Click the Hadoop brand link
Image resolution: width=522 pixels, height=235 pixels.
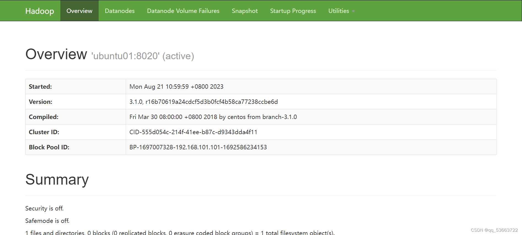point(39,11)
